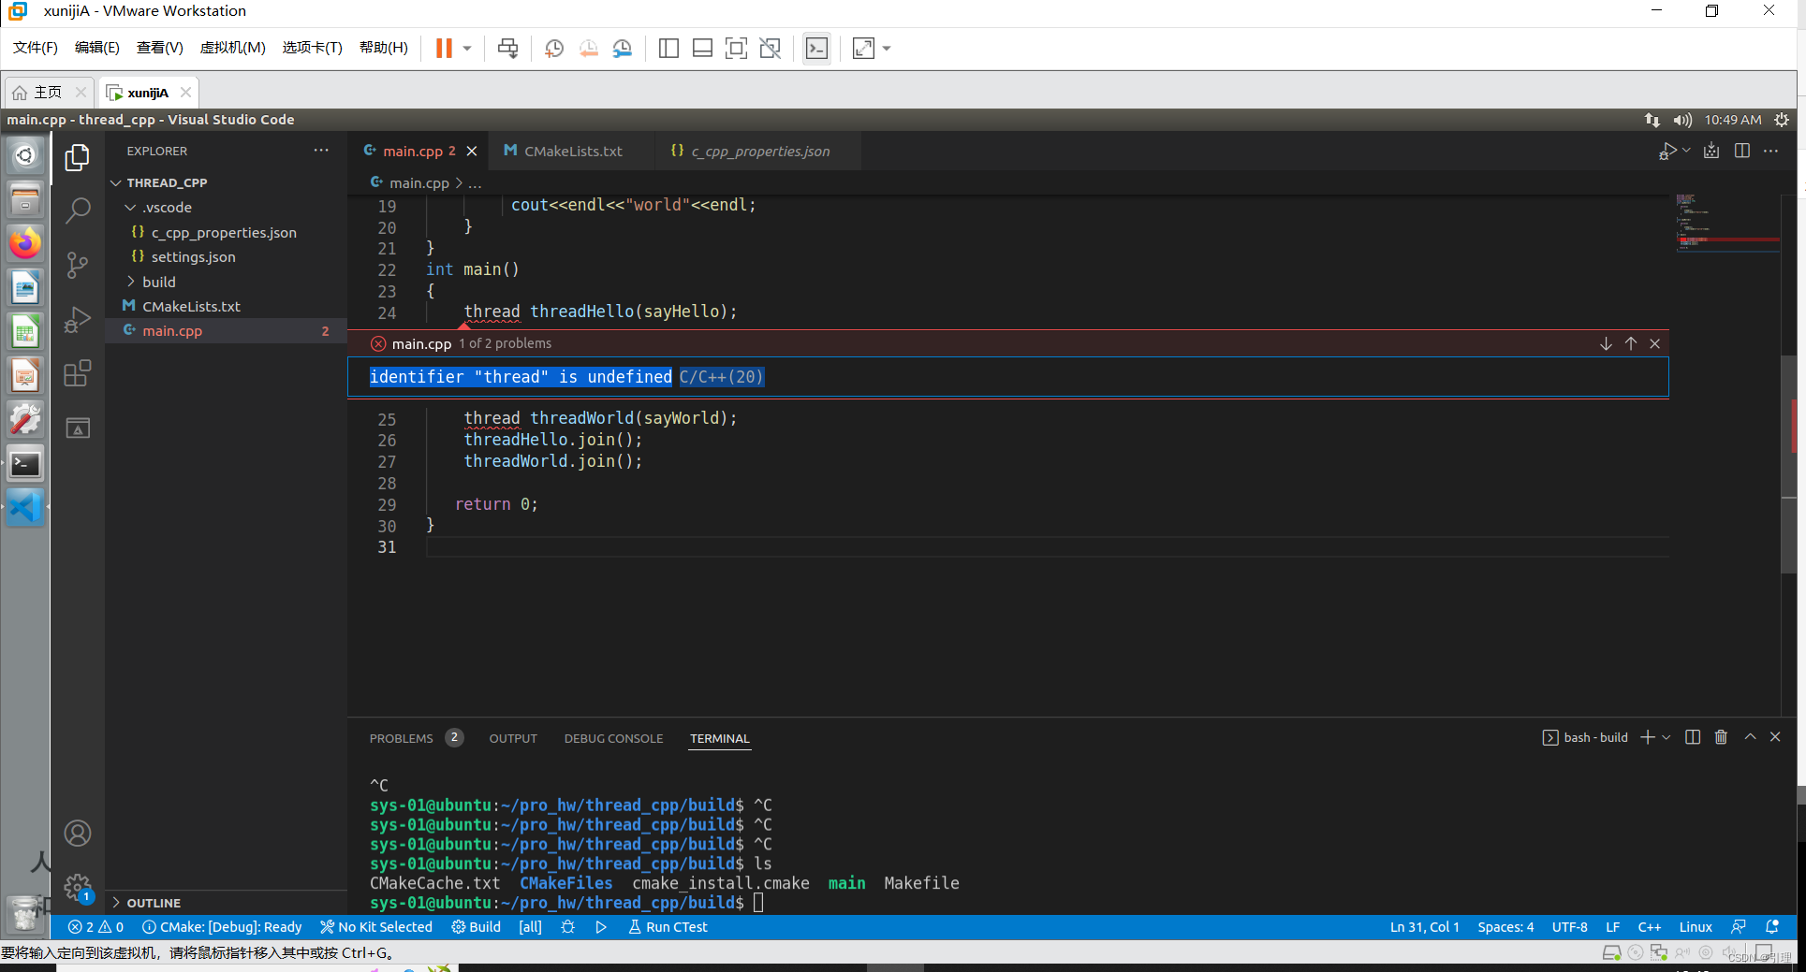Open the Source Control view
This screenshot has width=1806, height=972.
(77, 265)
